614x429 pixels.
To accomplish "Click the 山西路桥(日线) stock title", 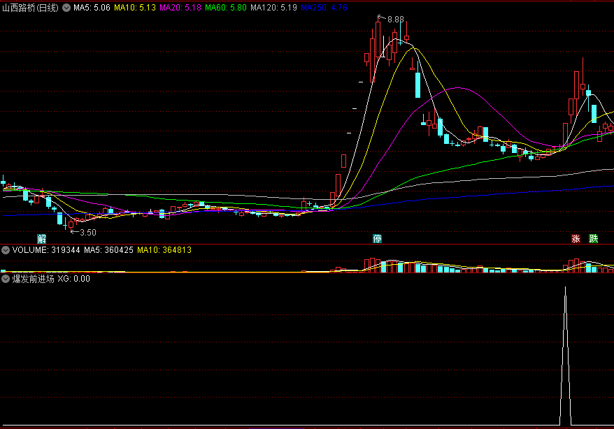I will coord(30,8).
